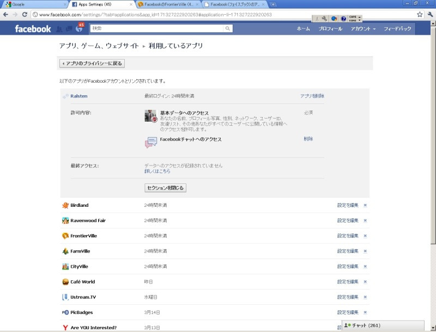Click the FrontierVille app icon
The height and width of the screenshot is (332, 436).
click(x=65, y=236)
